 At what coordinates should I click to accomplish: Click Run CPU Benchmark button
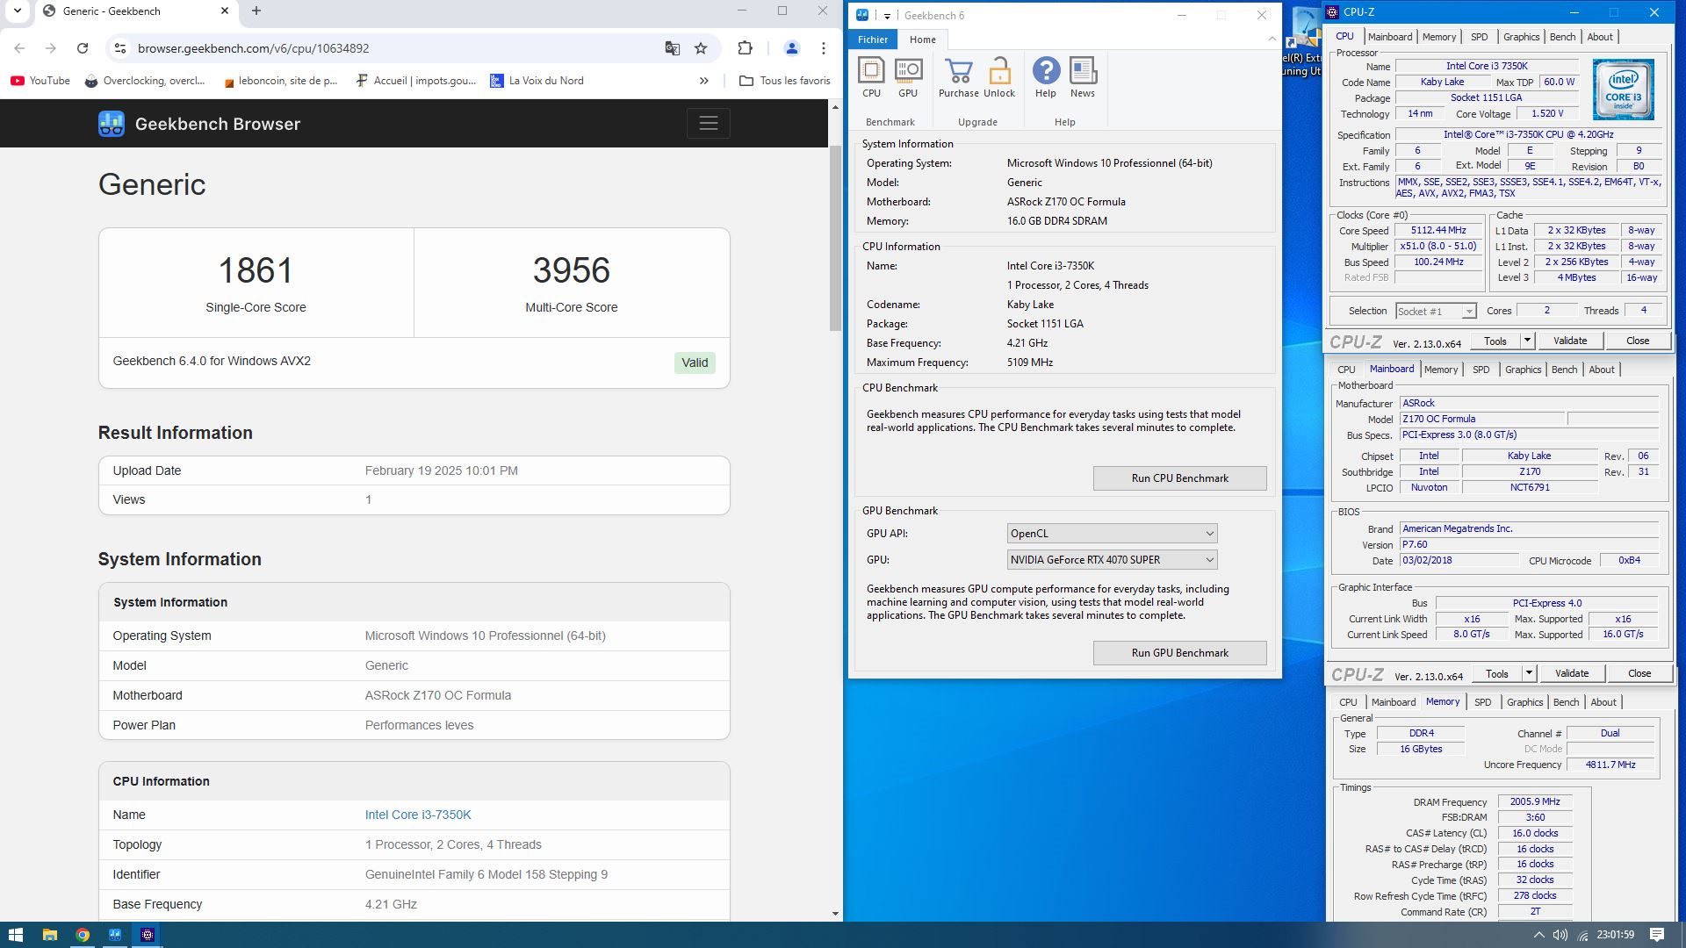(1179, 478)
